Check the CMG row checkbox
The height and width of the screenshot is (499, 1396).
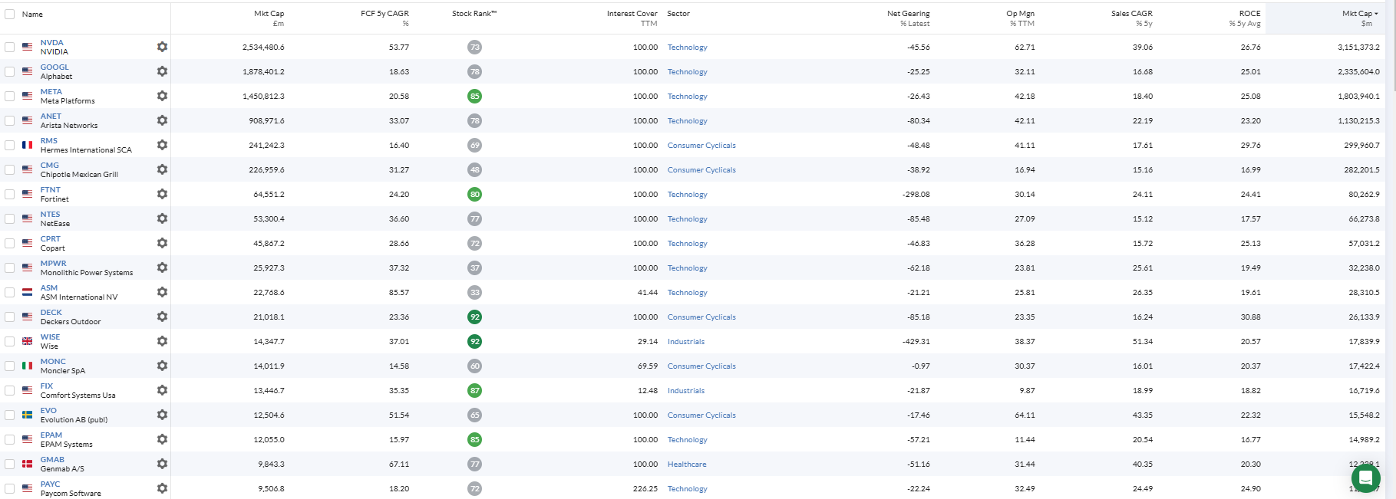click(x=9, y=169)
